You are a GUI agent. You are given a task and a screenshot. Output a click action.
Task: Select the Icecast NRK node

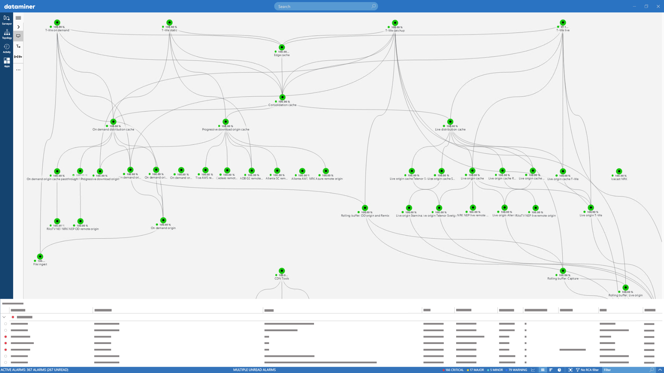tap(619, 171)
